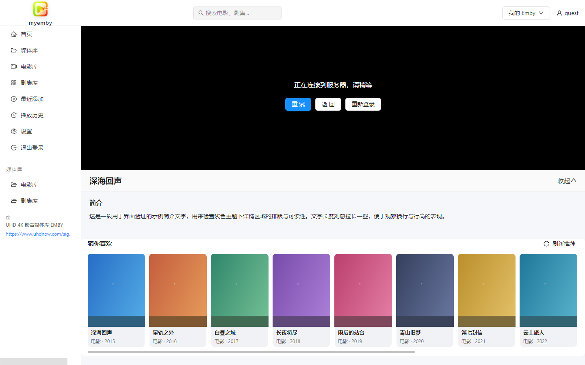Open the 青山旧梦 movie poster

pos(425,290)
